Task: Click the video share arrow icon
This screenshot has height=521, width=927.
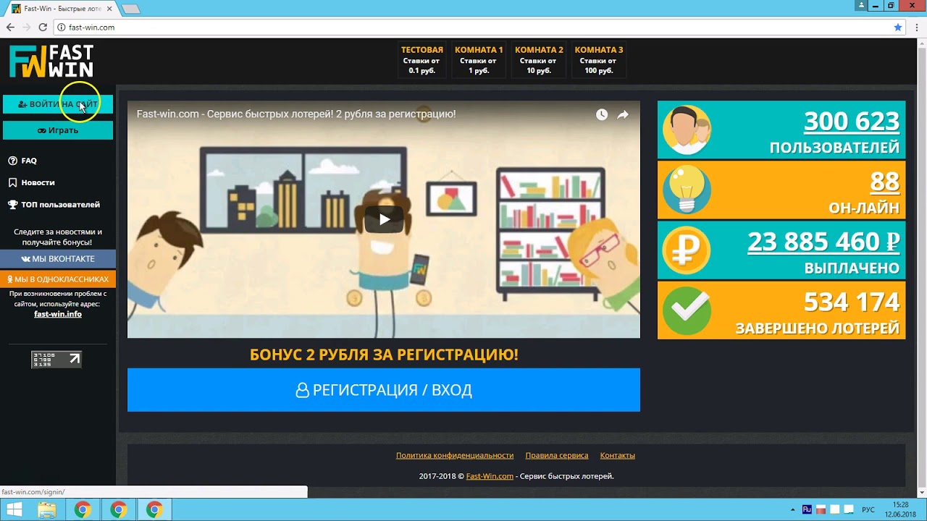Action: 623,114
